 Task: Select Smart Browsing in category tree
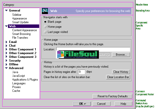(21, 34)
